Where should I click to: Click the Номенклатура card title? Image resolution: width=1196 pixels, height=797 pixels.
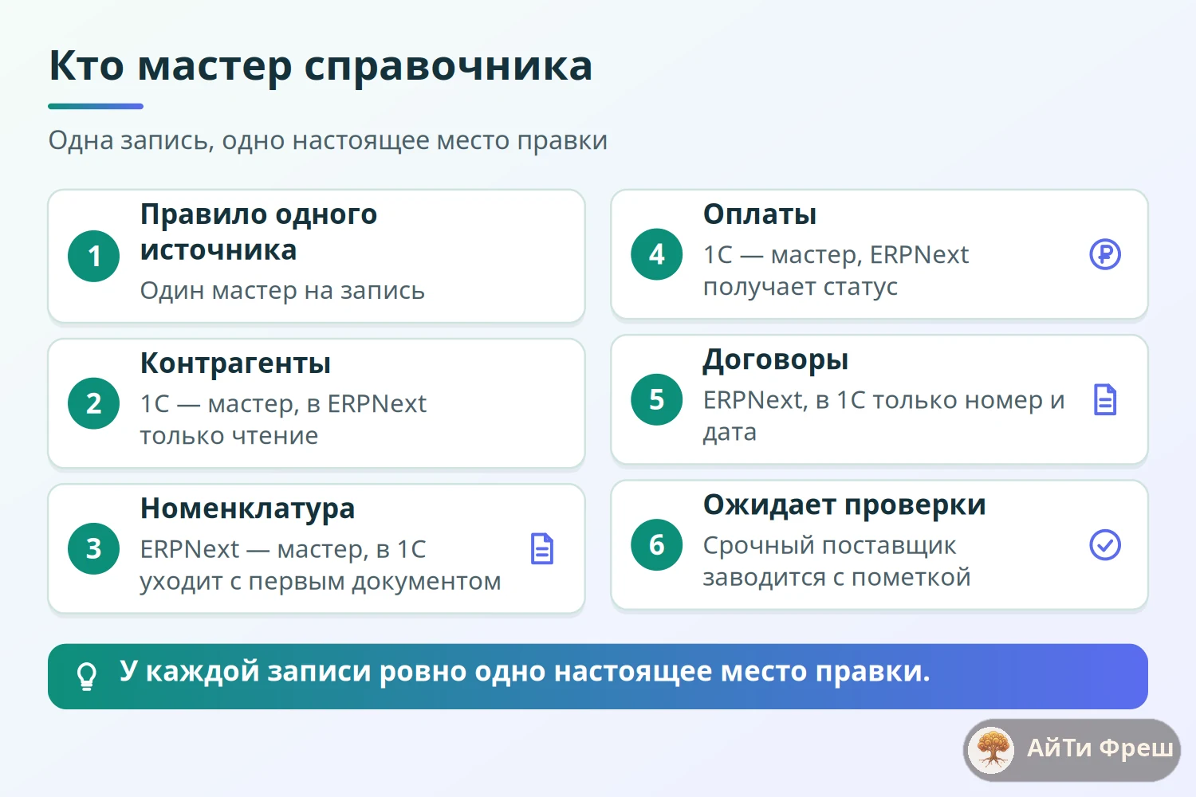[x=248, y=509]
